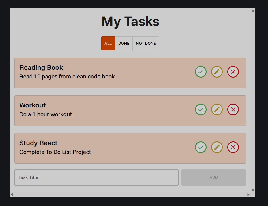This screenshot has width=268, height=206.
Task: Click the scroll up arrow
Action: click(253, 11)
